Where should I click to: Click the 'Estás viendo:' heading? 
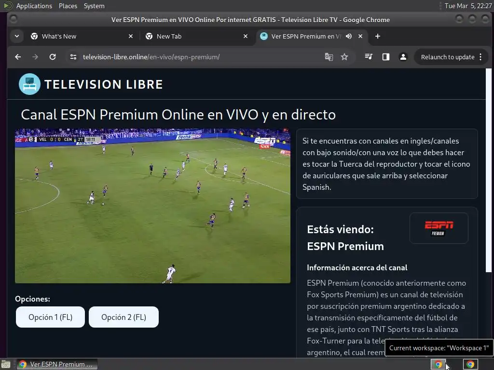coord(340,229)
